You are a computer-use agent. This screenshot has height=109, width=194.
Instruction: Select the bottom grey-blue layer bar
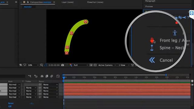(127, 97)
